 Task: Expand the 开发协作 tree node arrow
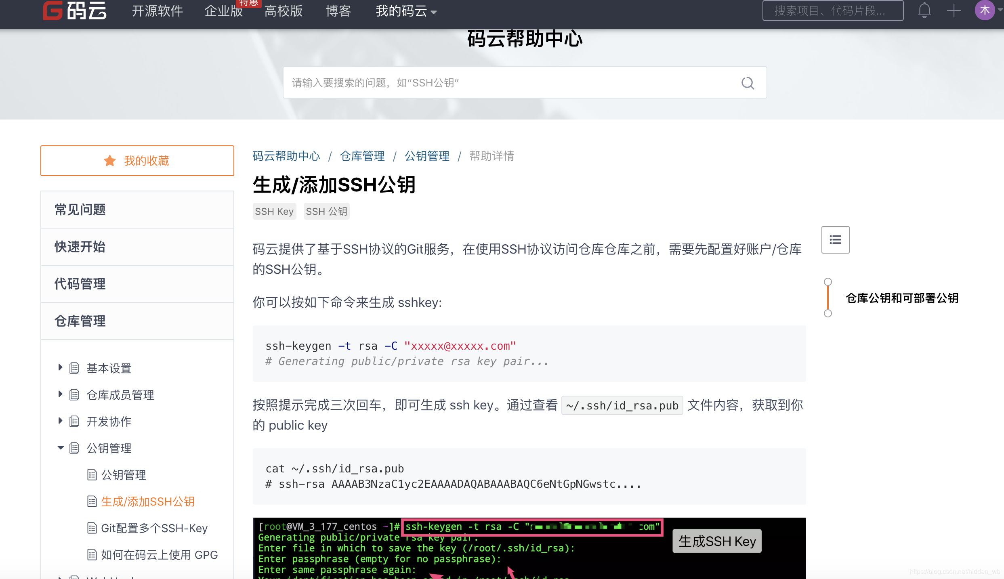tap(60, 421)
